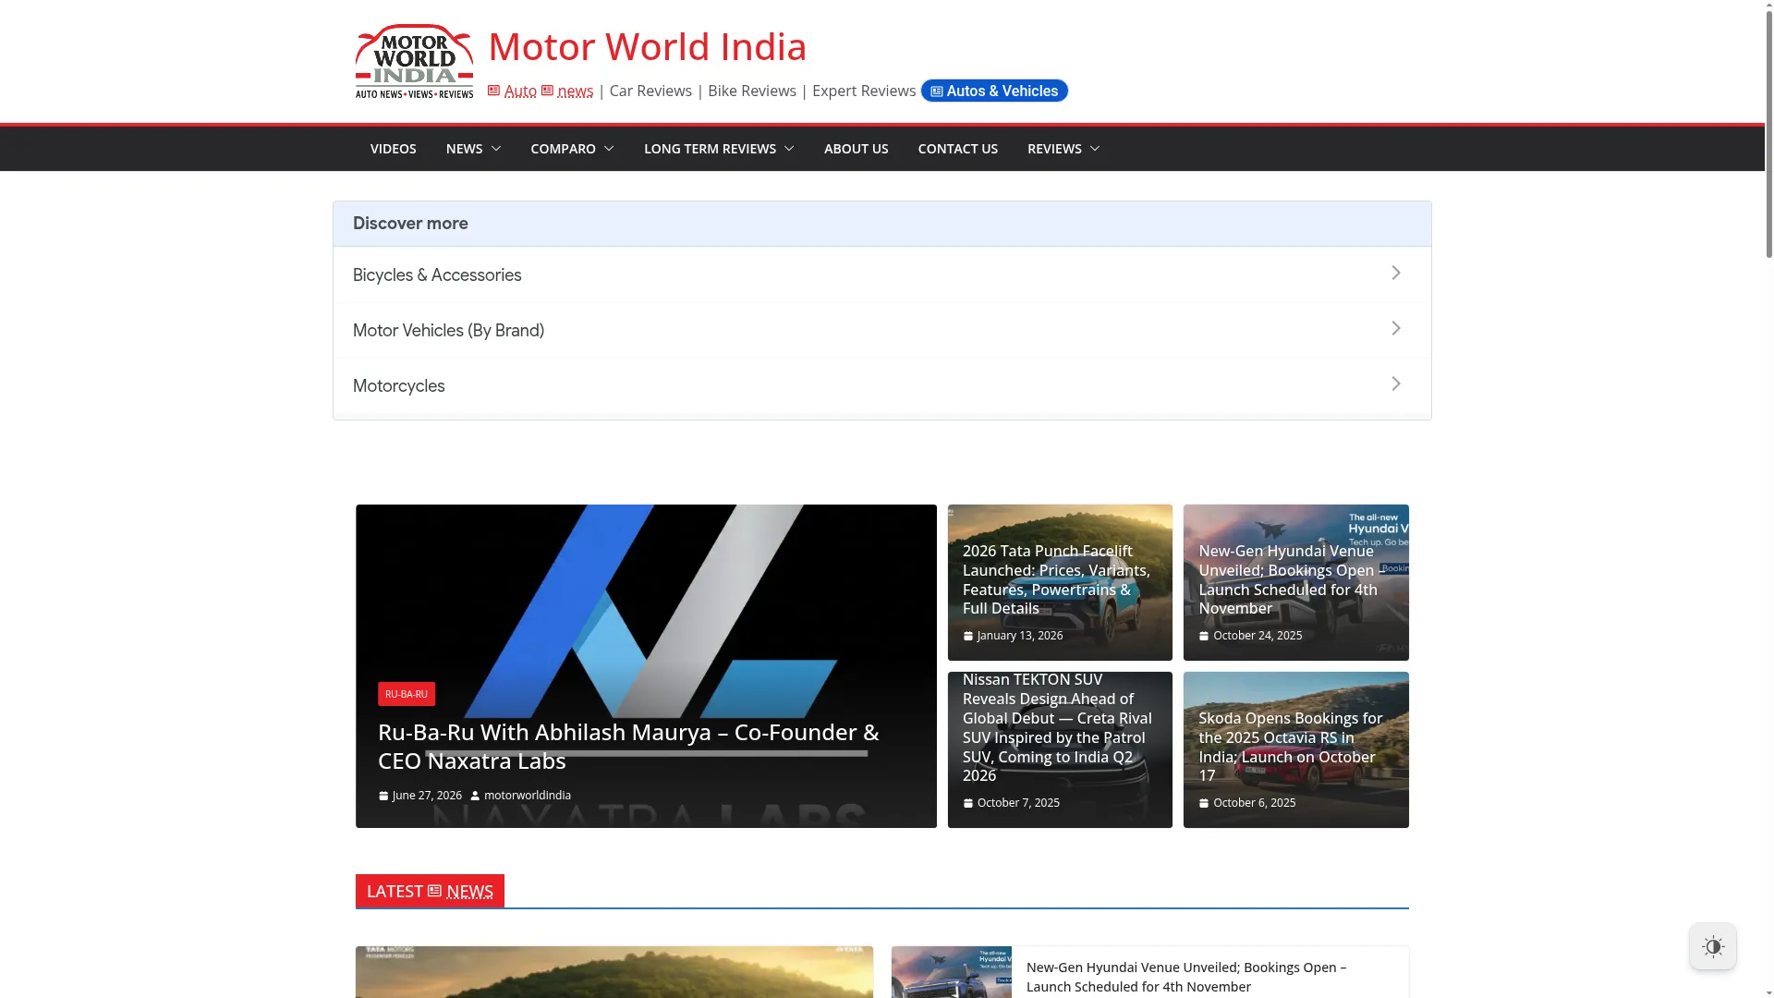Click the Bicycles & Accessories text
The height and width of the screenshot is (998, 1774).
click(x=437, y=275)
